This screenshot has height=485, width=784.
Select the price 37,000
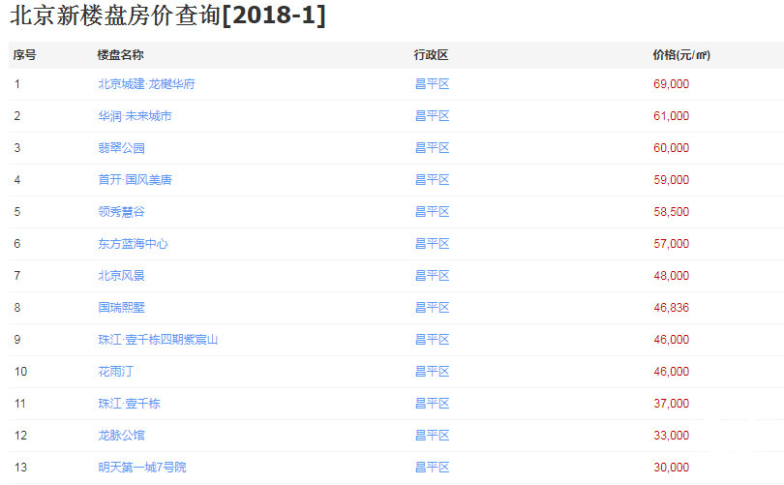[x=671, y=404]
